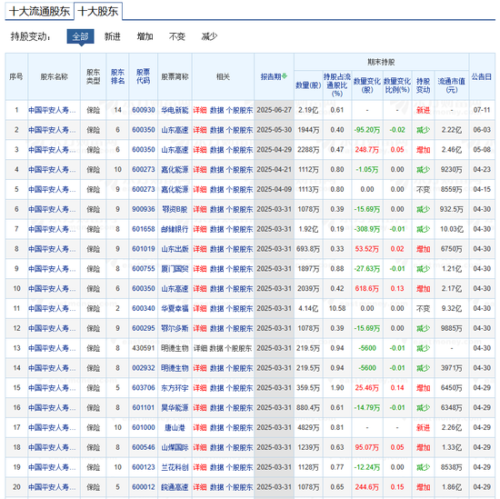Open stock code 600123 link
Screen dimensions: 500x499
coord(144,467)
